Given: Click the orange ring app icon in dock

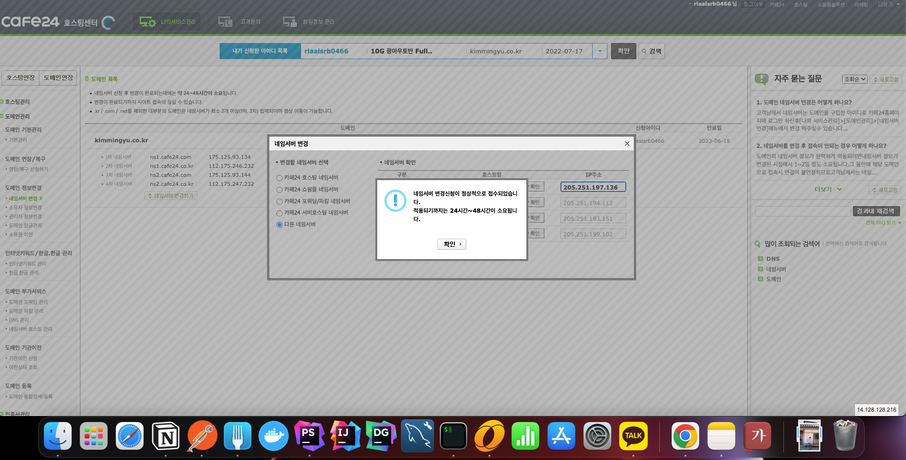Looking at the screenshot, I should pos(489,436).
